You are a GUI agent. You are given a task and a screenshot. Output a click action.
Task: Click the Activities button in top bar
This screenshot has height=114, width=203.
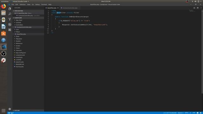tap(5, 1)
